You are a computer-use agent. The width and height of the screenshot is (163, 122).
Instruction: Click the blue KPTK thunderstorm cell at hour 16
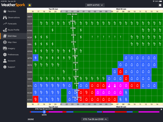click(x=35, y=58)
